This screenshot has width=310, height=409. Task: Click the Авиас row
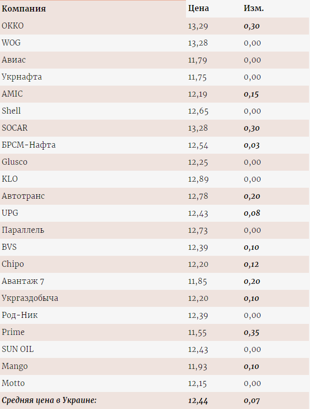tap(154, 60)
